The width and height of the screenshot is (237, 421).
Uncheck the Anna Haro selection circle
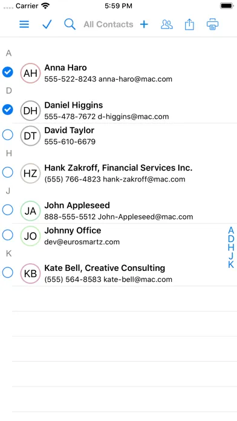7,72
